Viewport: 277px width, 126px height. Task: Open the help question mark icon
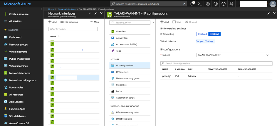click(x=224, y=4)
